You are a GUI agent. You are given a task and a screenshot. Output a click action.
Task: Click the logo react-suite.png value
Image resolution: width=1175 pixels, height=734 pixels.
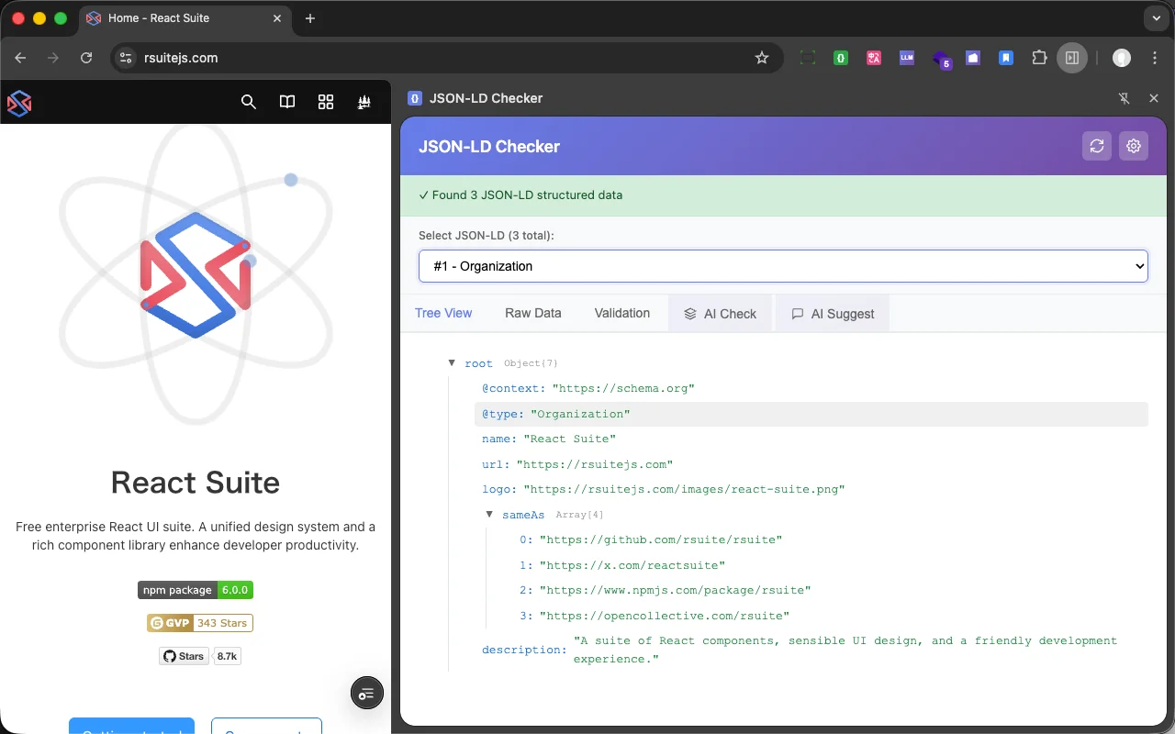tap(684, 489)
